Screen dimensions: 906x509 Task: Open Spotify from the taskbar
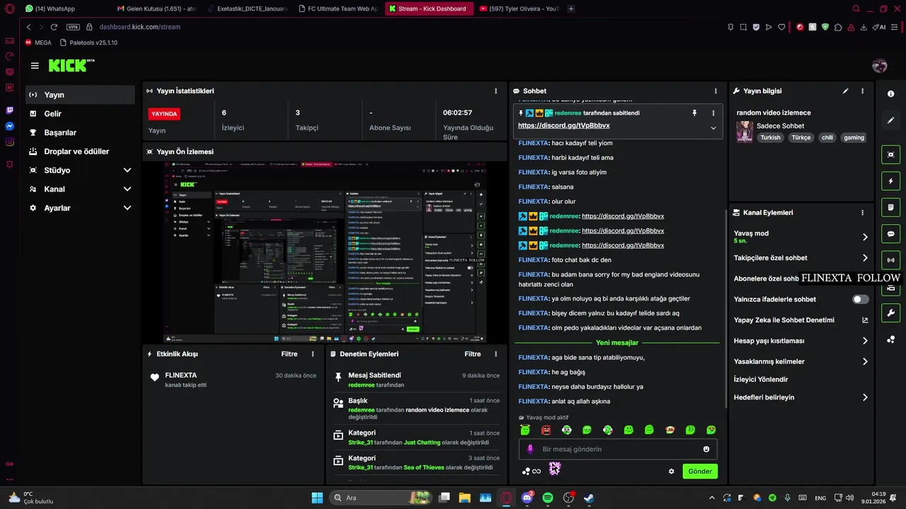point(547,498)
